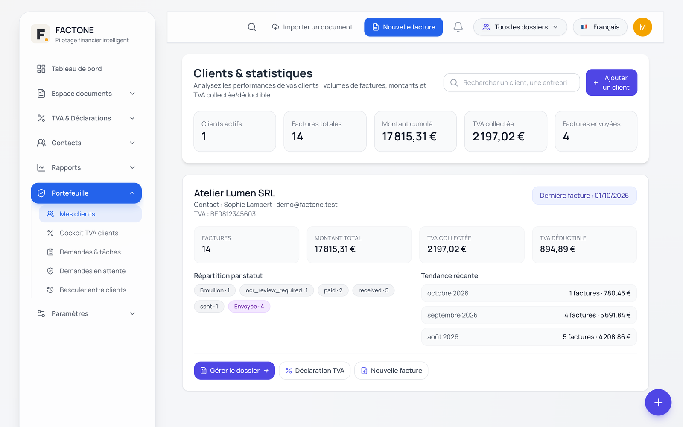
Task: Expand the Contacts section chevron
Action: (x=132, y=143)
